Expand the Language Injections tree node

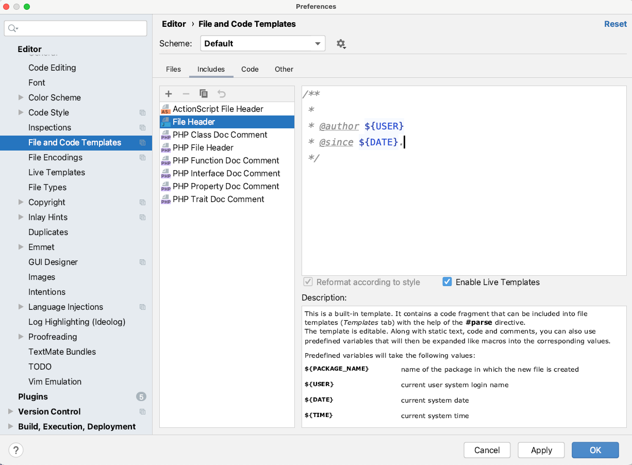coord(21,307)
